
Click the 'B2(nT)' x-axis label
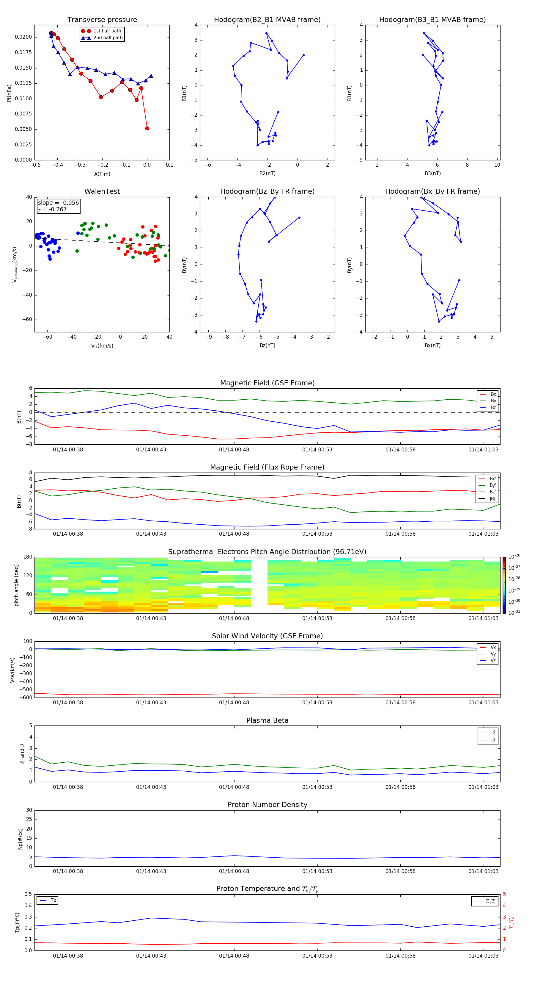[267, 173]
